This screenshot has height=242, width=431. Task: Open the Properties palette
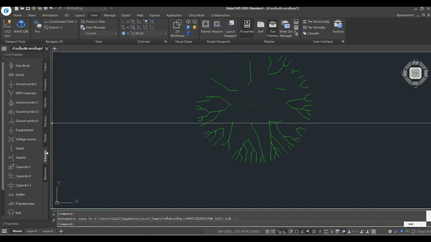[x=247, y=27]
